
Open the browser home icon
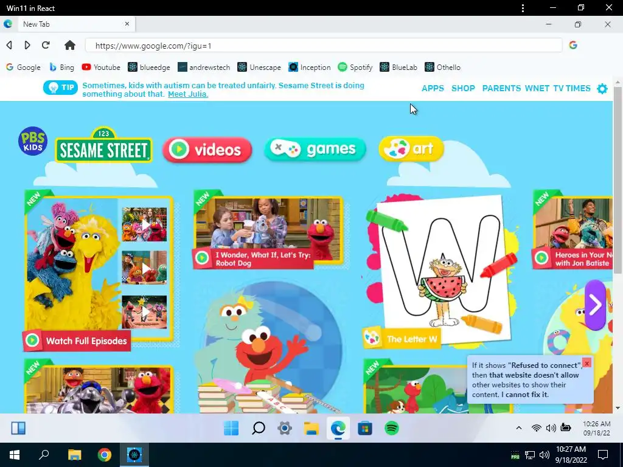(x=70, y=45)
